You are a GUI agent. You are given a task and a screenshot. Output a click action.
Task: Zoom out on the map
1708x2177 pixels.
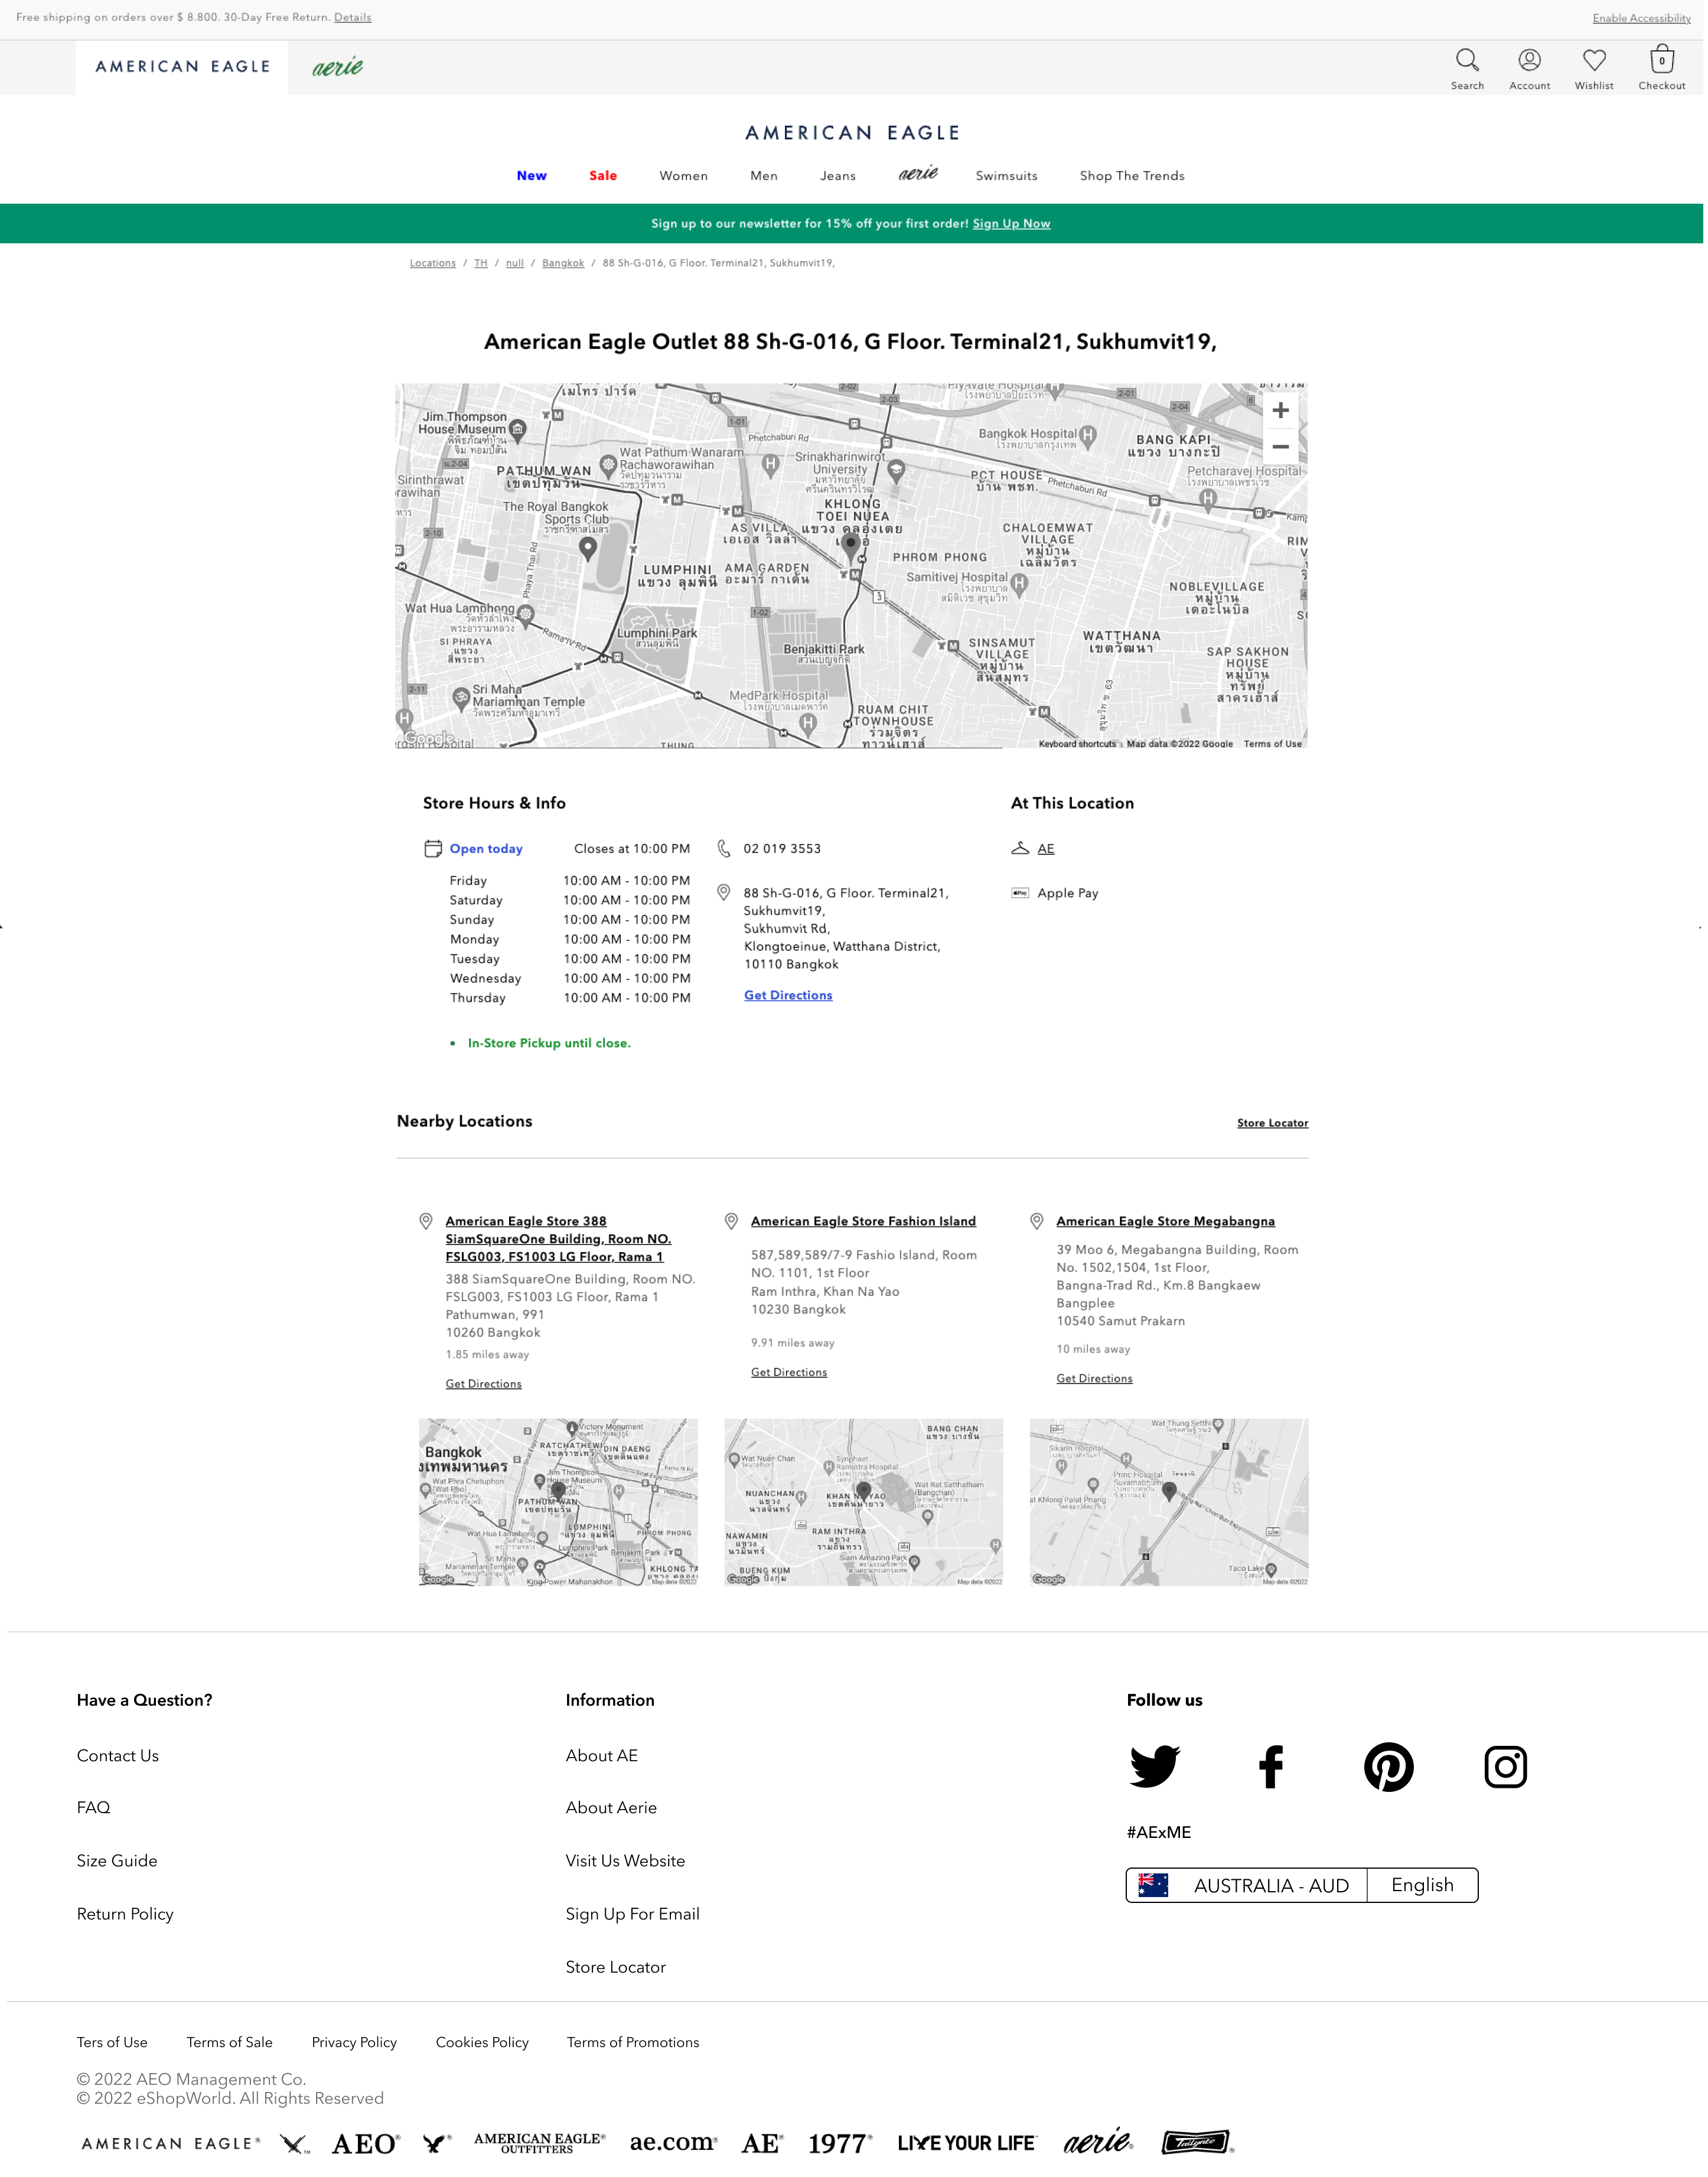(x=1280, y=447)
